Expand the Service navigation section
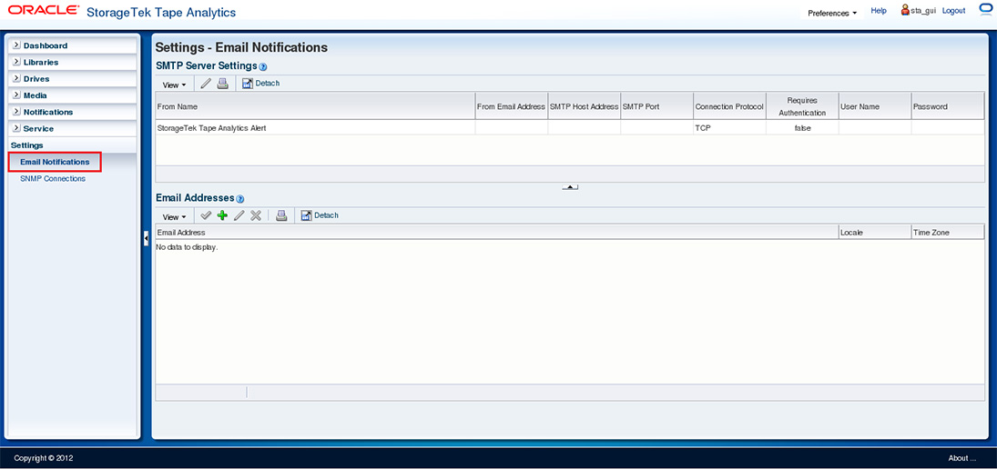 point(16,128)
